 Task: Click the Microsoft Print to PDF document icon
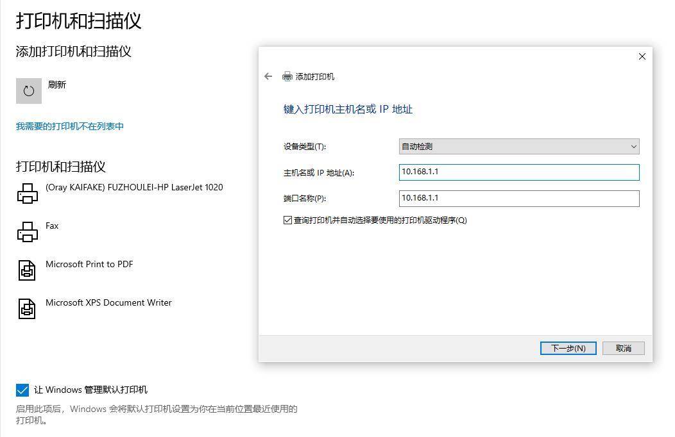[x=26, y=270]
